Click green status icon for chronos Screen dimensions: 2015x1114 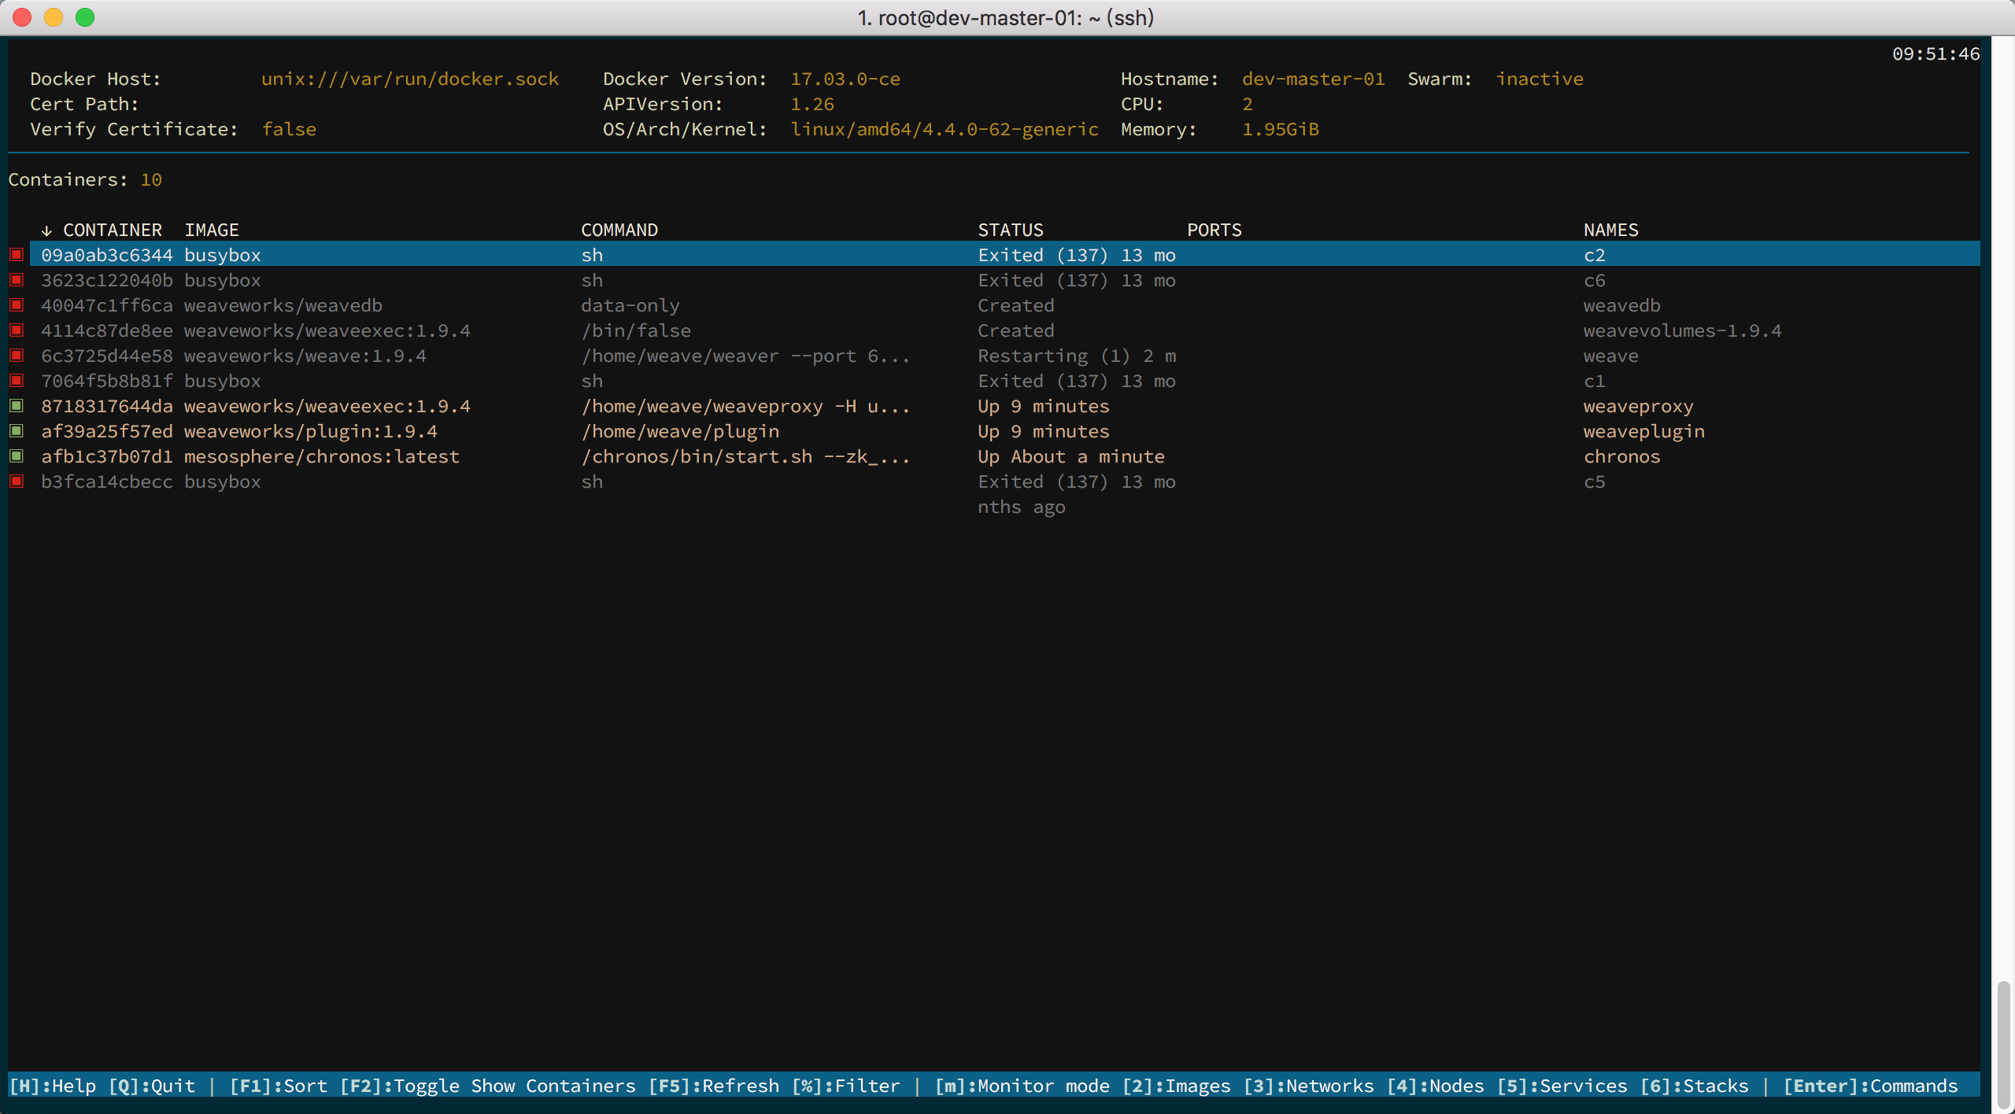click(x=17, y=456)
